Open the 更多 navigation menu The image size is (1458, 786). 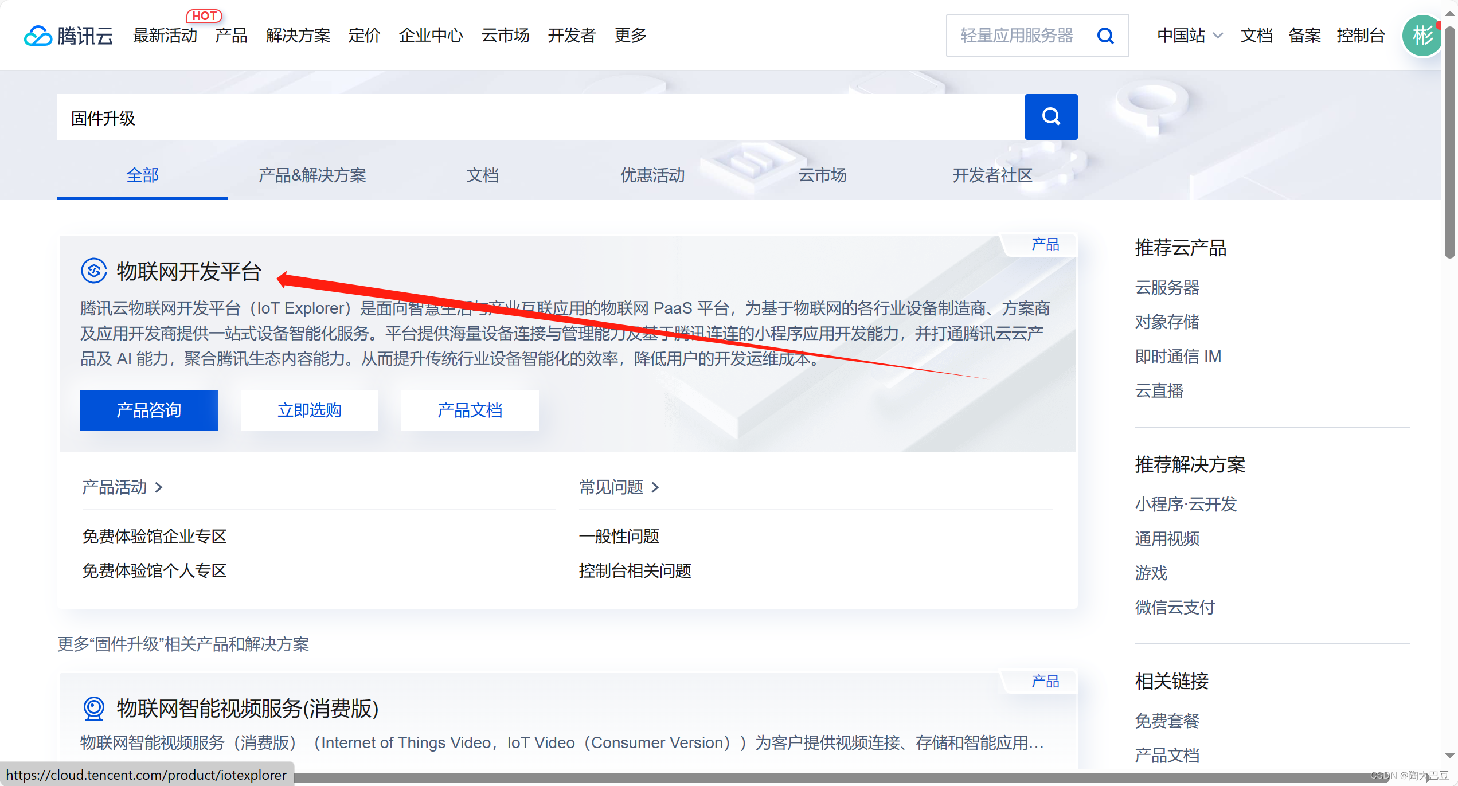tap(630, 36)
